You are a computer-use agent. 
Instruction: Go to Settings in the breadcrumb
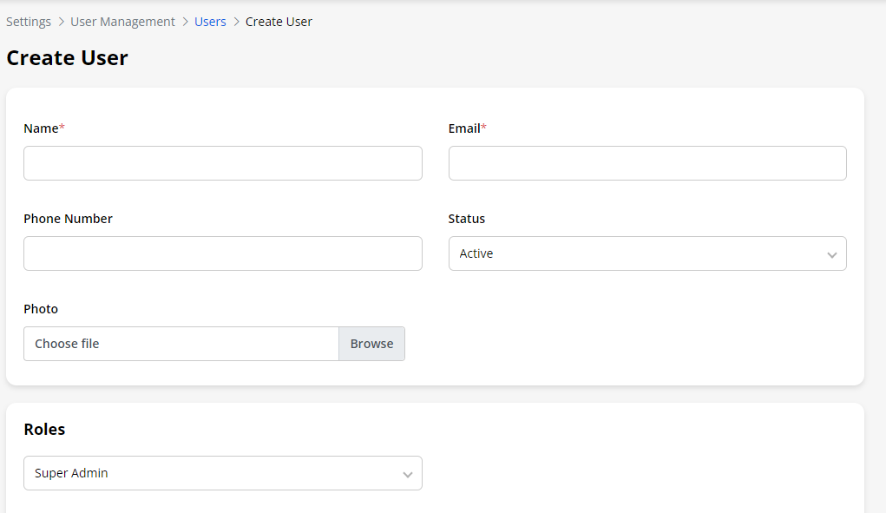pyautogui.click(x=29, y=22)
